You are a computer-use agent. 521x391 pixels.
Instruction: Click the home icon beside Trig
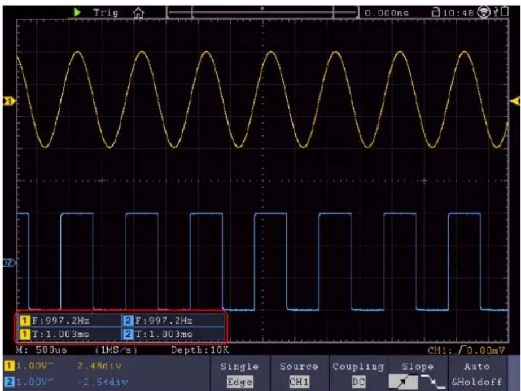(x=138, y=13)
